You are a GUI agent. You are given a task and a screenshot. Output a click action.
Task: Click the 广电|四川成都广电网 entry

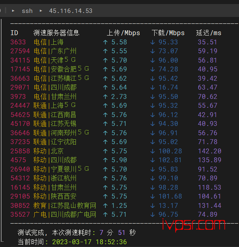point(65,214)
